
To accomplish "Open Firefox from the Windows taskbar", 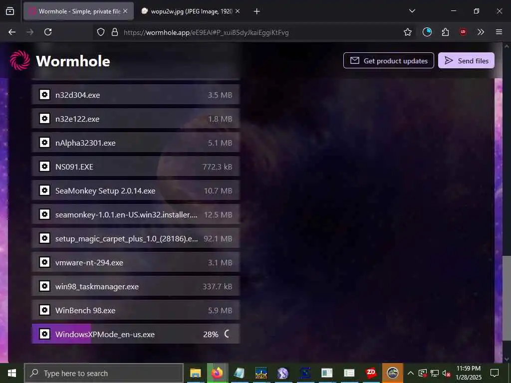I will tap(217, 373).
